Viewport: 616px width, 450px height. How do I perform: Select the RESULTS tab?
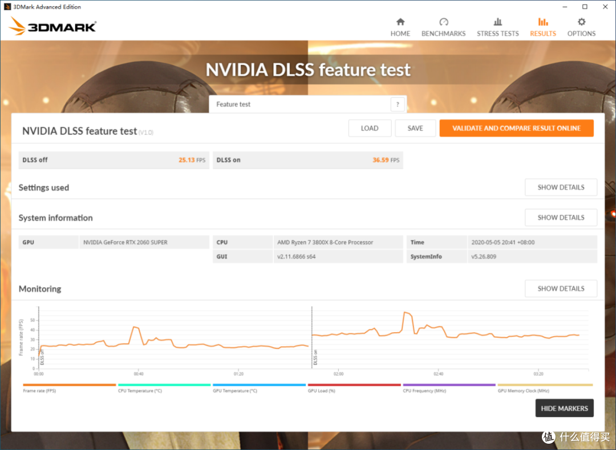click(x=543, y=27)
